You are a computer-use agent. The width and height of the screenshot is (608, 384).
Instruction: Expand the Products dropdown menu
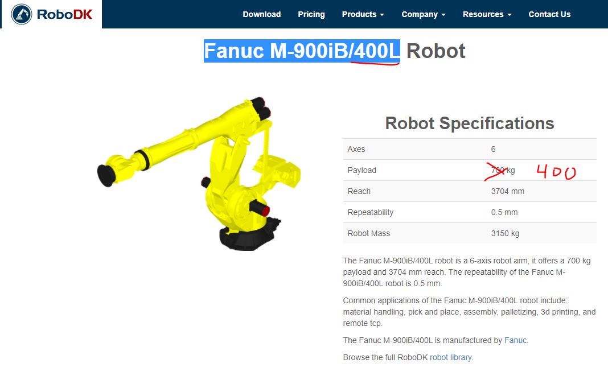coord(363,14)
